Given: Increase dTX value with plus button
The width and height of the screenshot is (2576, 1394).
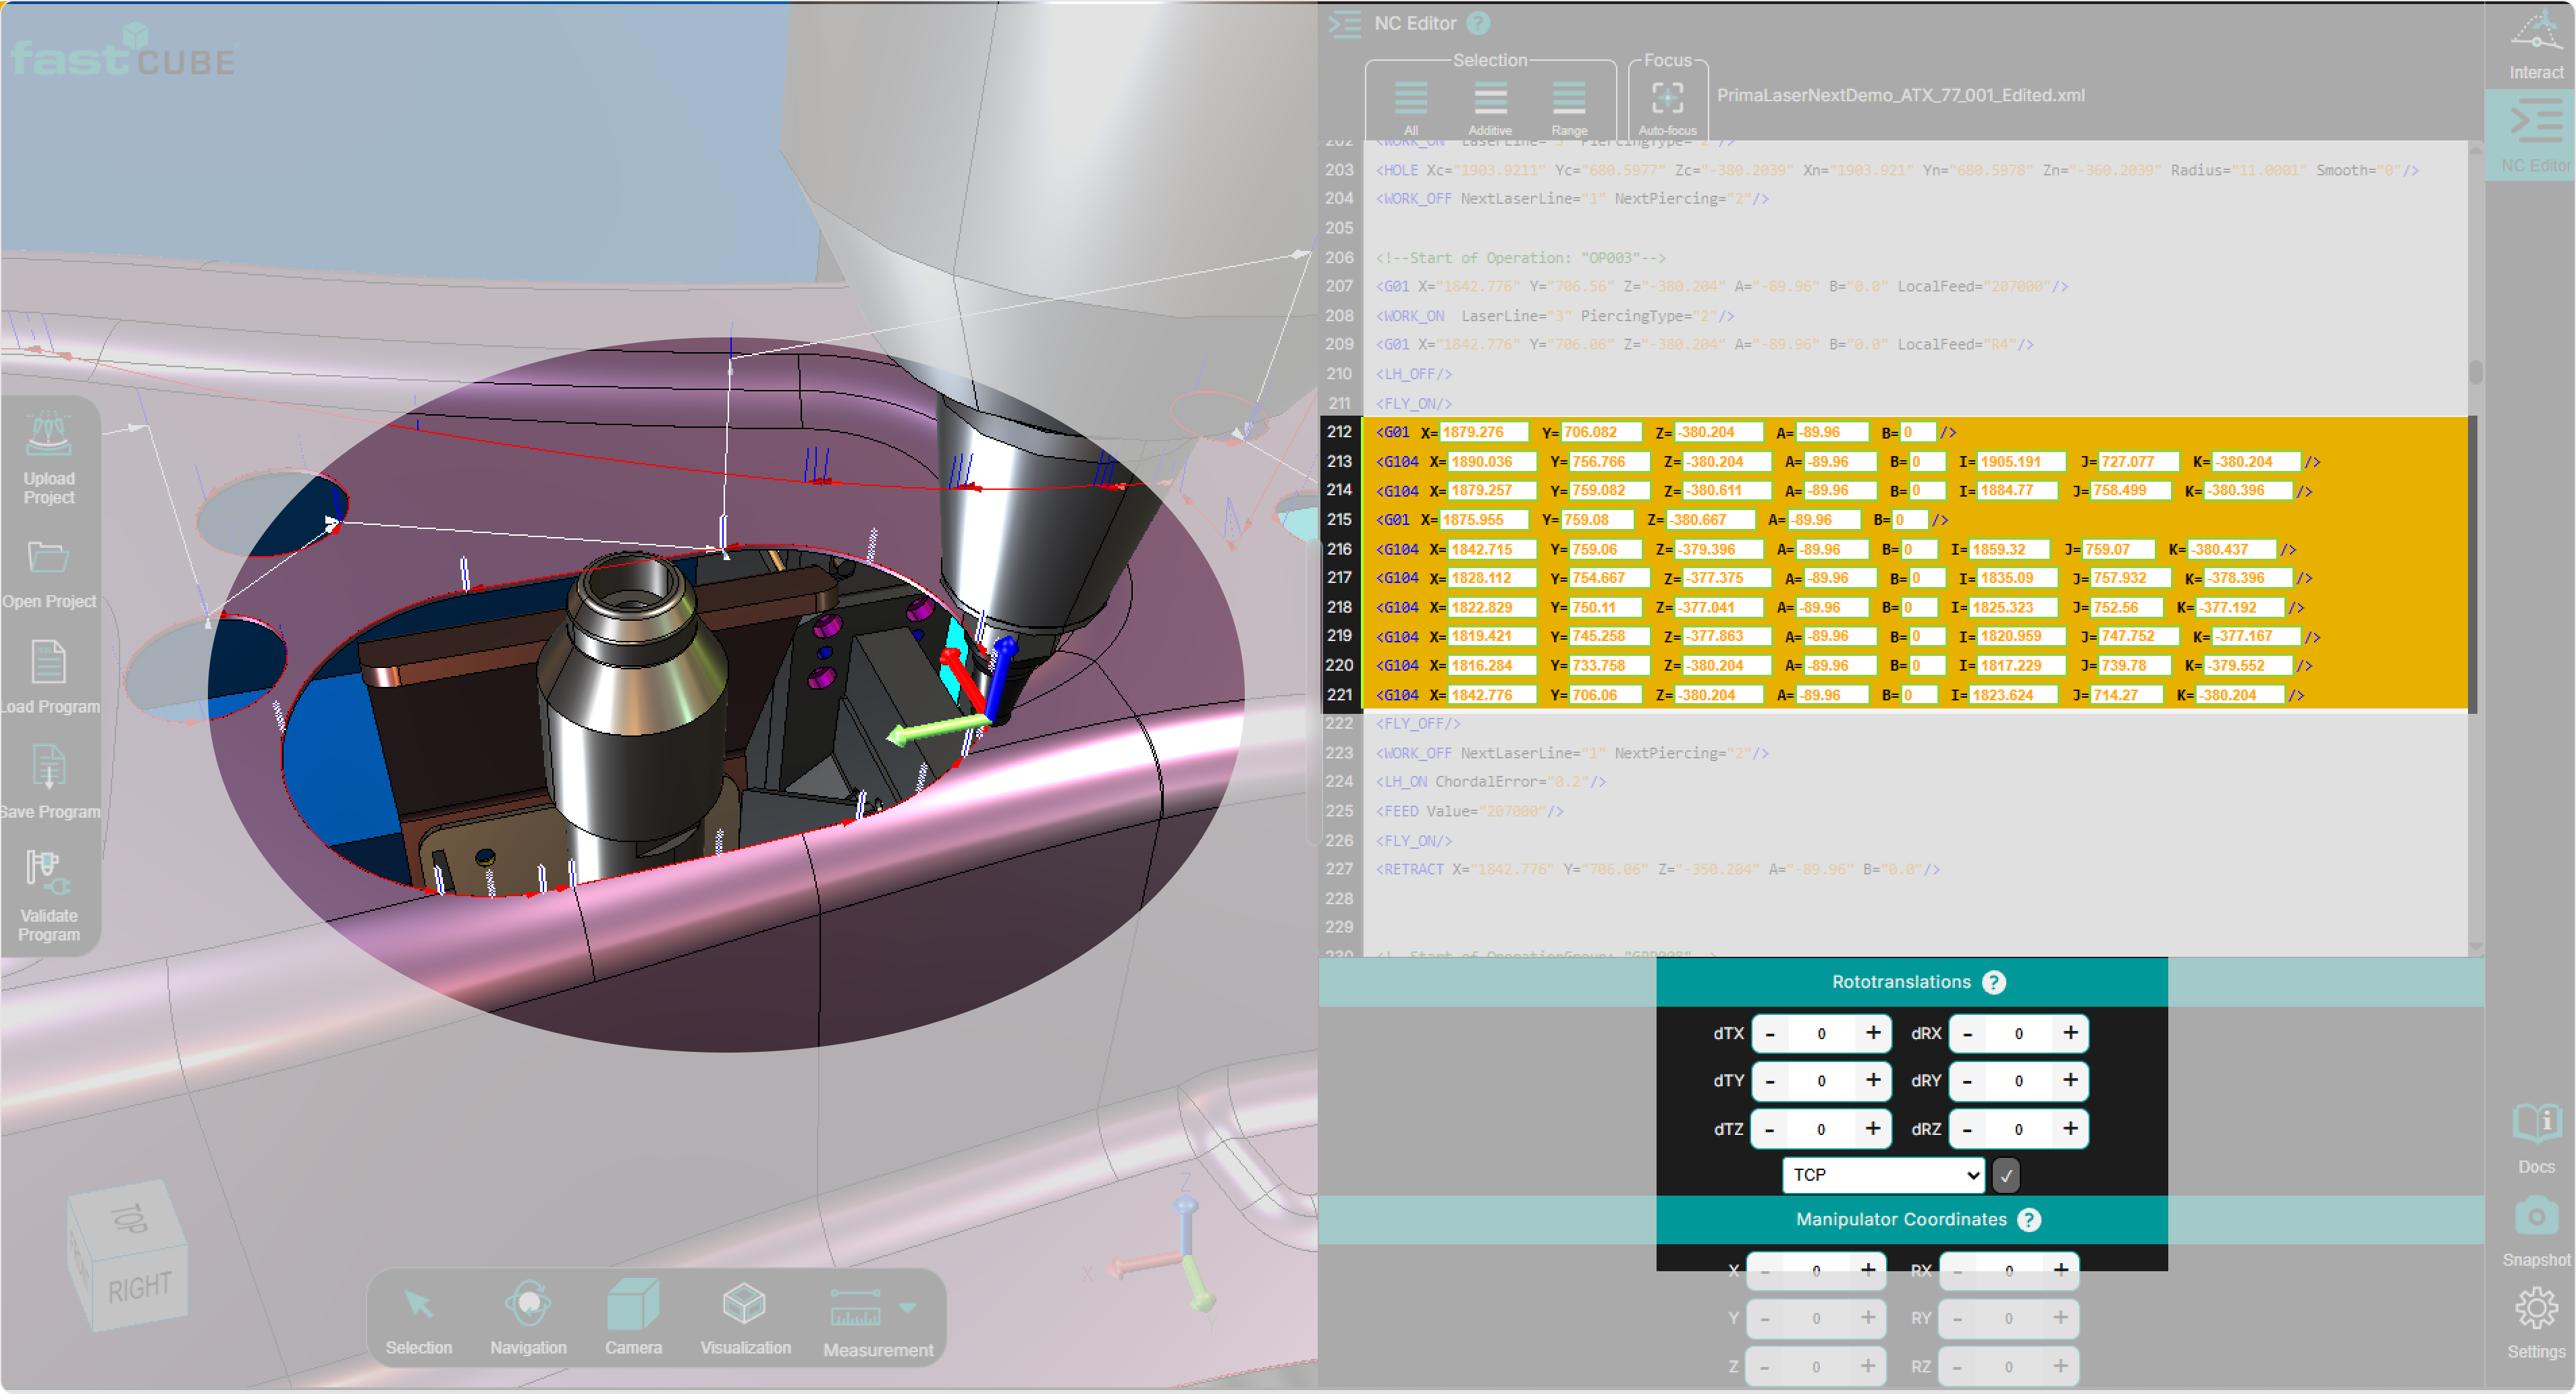Looking at the screenshot, I should click(x=1873, y=1033).
